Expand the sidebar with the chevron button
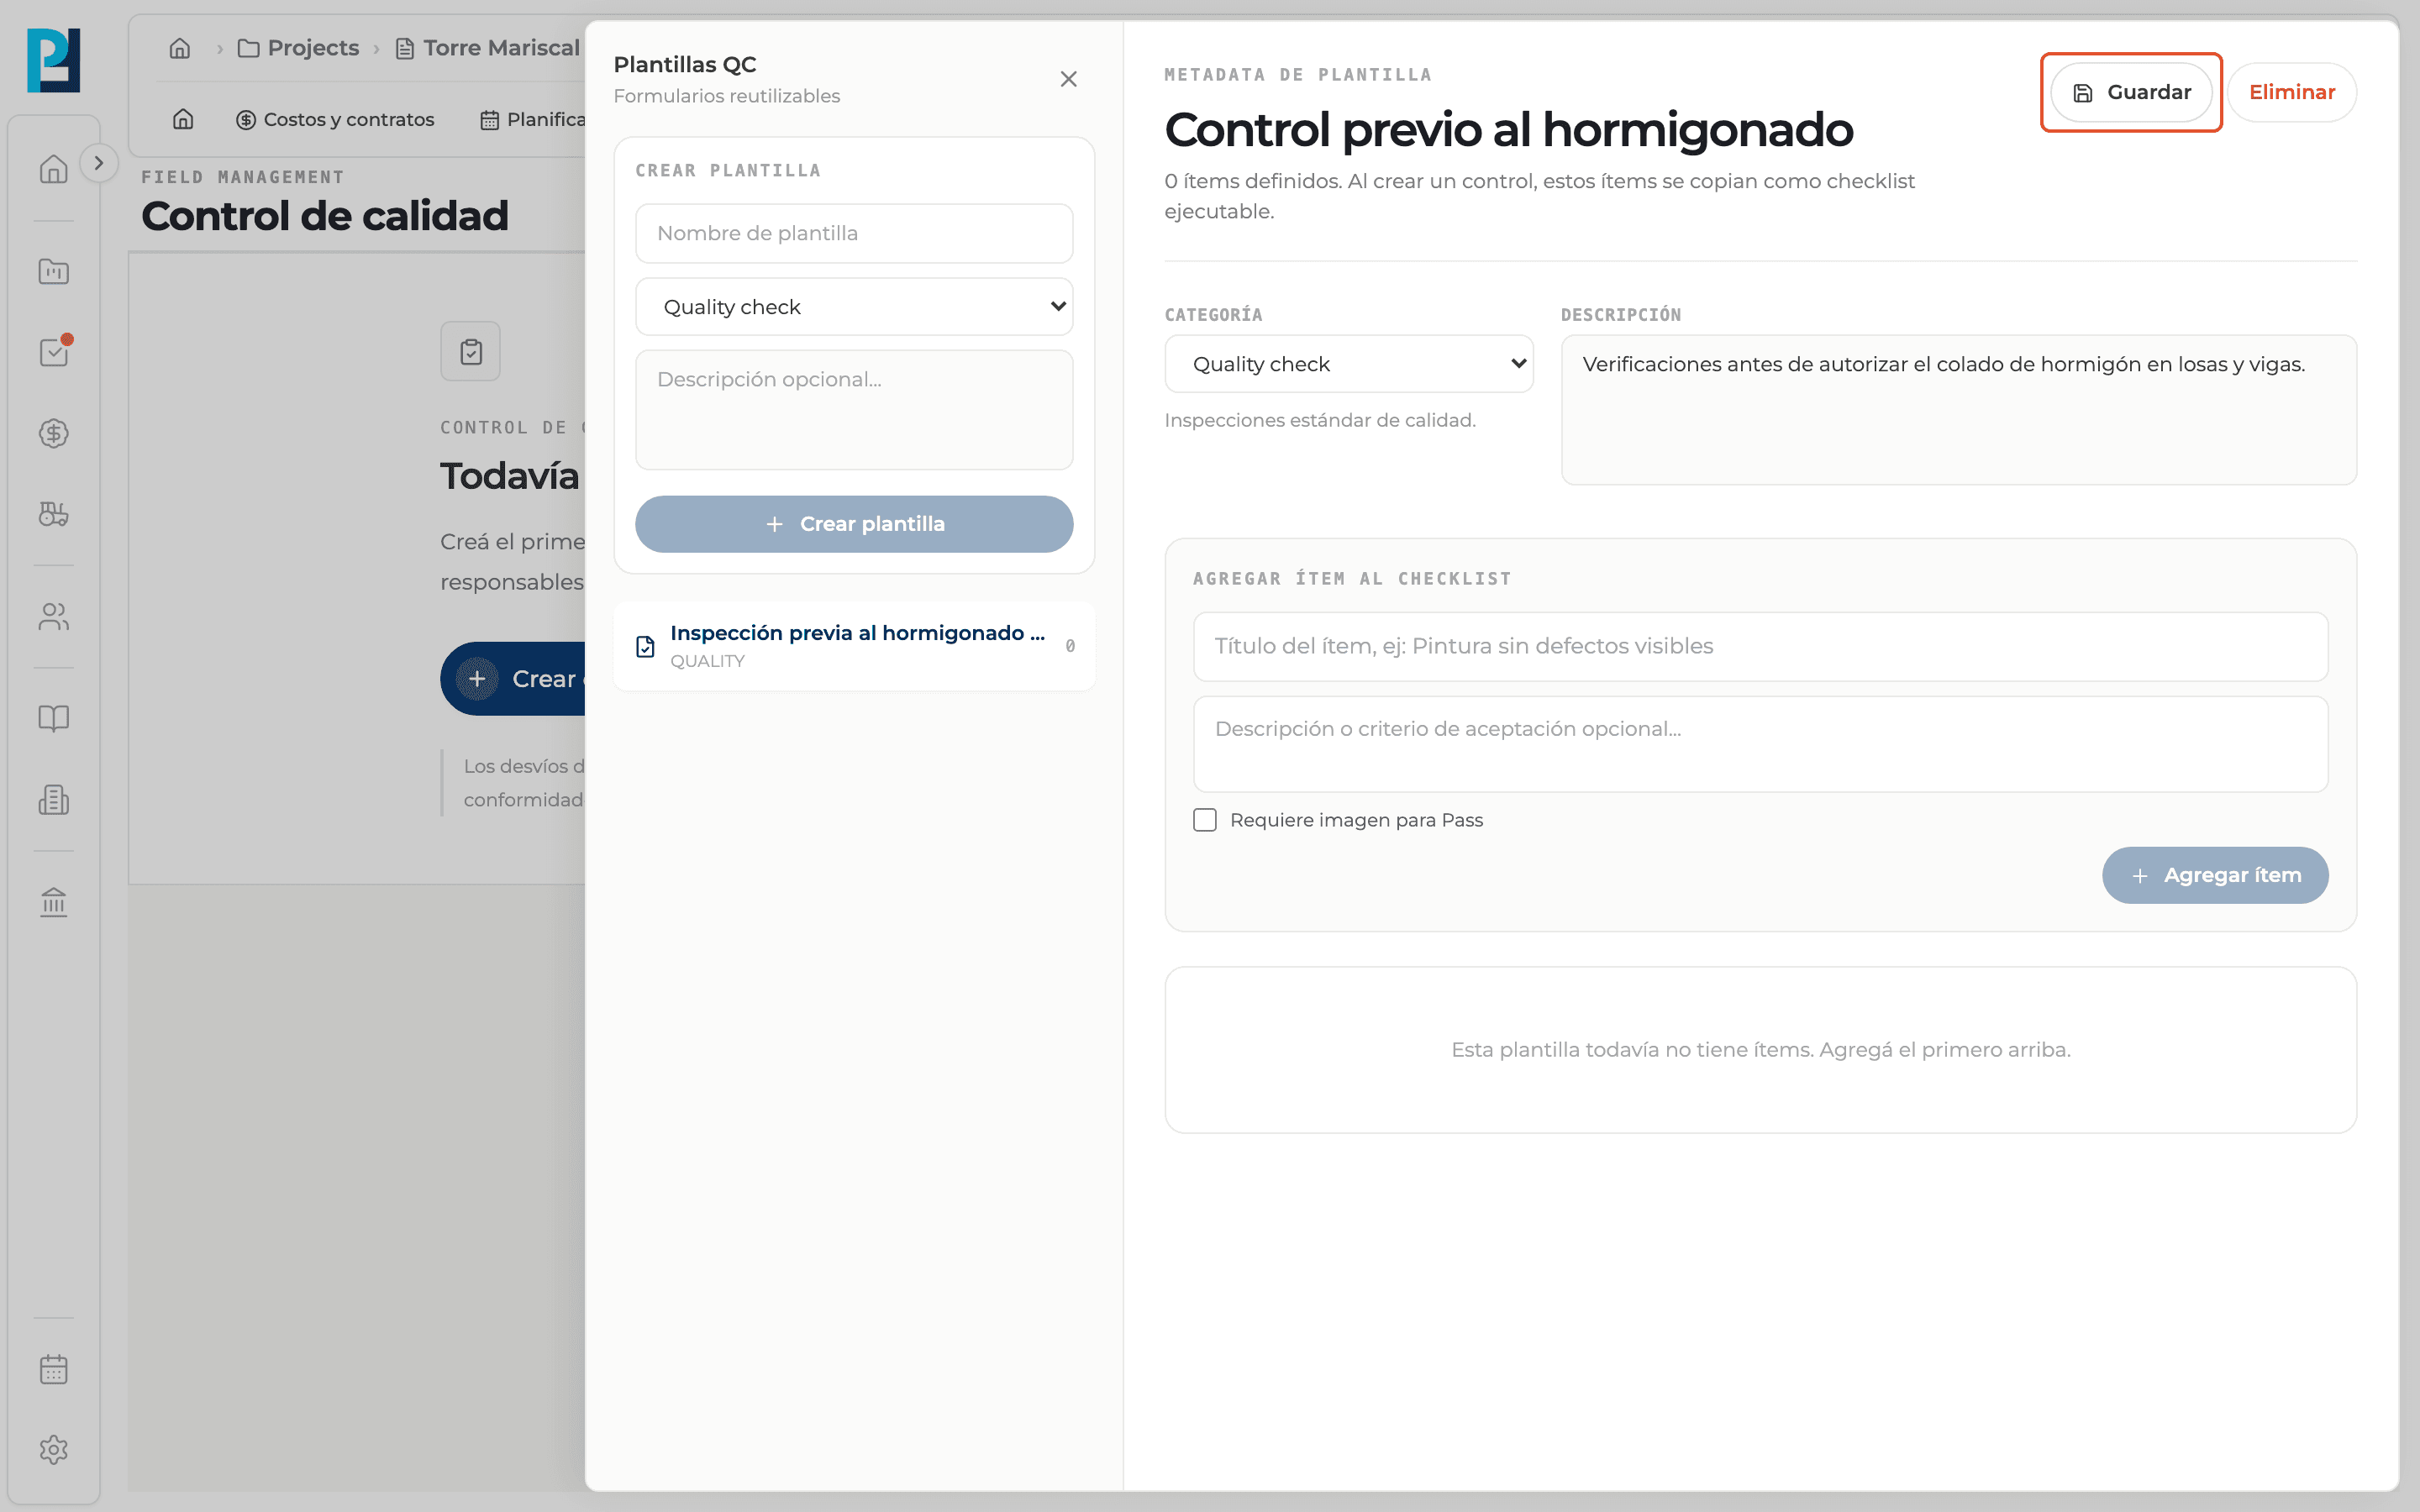Screen dimensions: 2420x1512 point(98,163)
